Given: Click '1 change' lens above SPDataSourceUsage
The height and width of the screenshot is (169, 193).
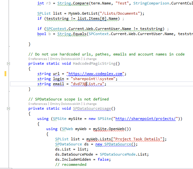Looking at the screenshot, I should tap(90, 104).
